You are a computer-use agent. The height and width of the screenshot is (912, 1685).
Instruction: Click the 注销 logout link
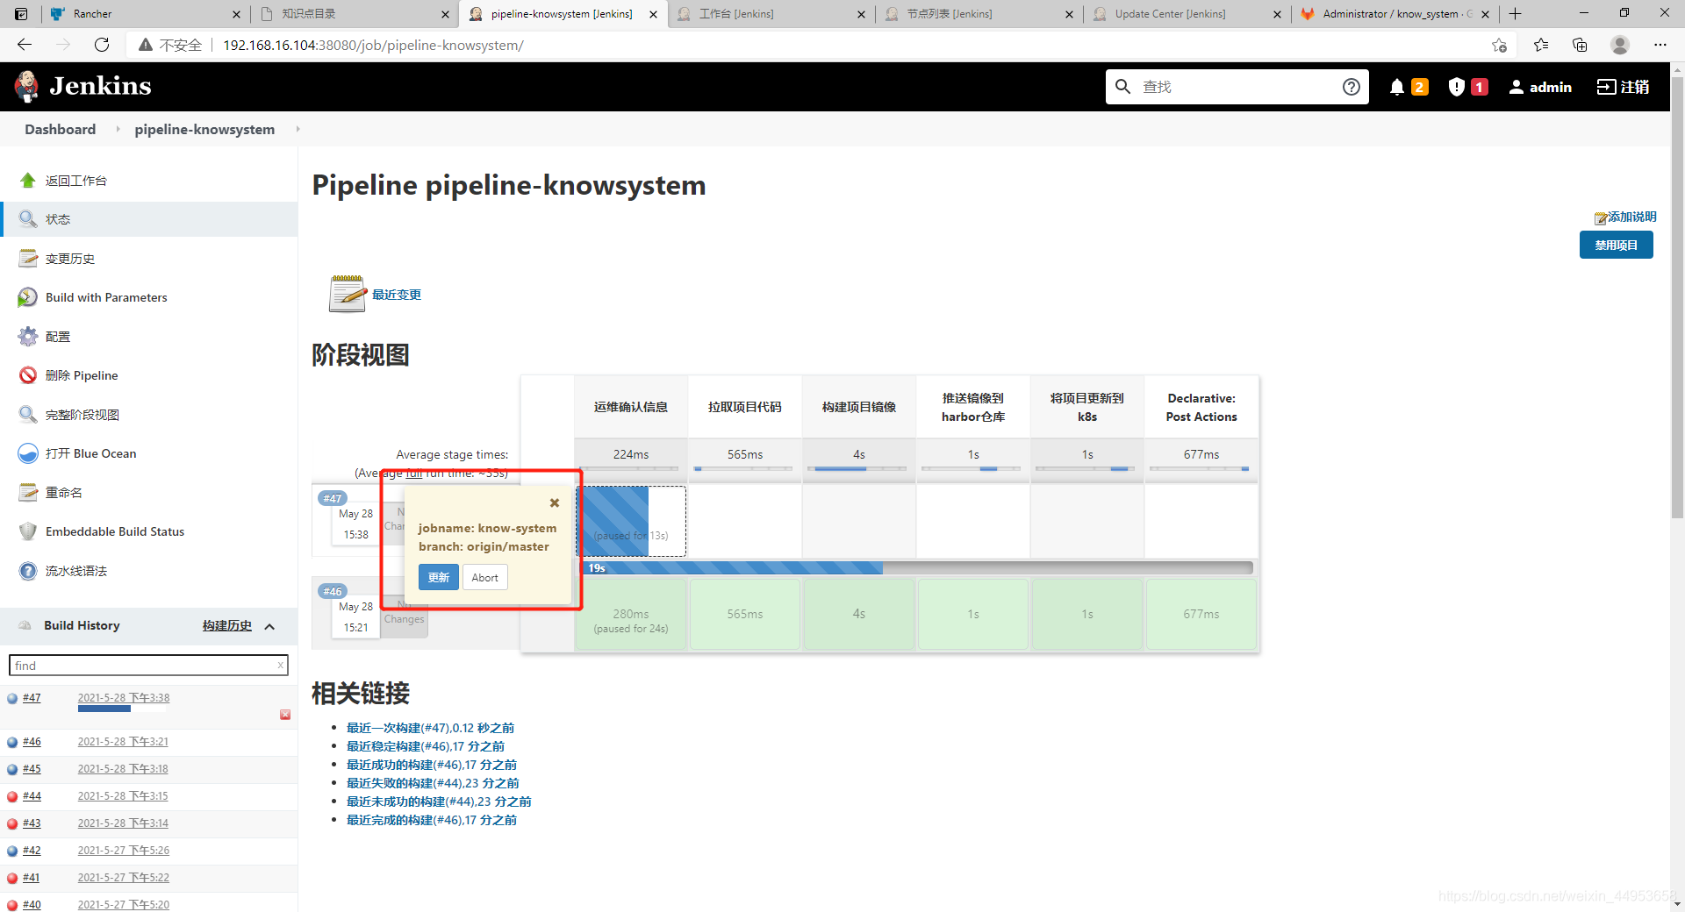click(1623, 87)
